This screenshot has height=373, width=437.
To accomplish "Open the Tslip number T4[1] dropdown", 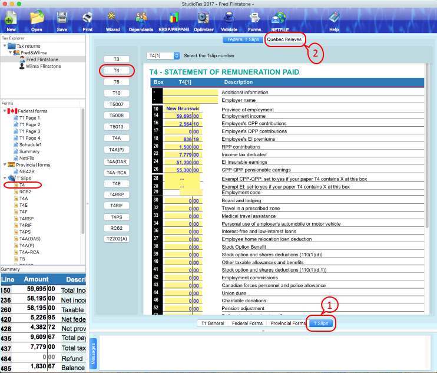I will click(x=163, y=55).
